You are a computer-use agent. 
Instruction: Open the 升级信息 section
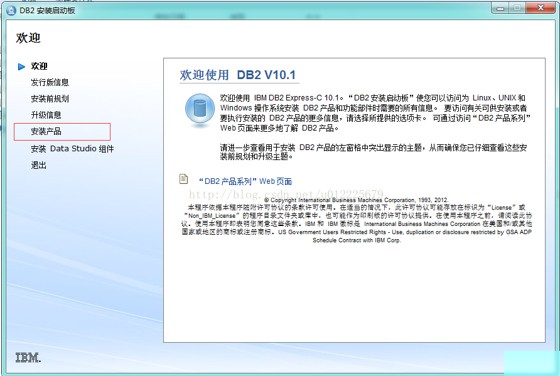[x=46, y=115]
